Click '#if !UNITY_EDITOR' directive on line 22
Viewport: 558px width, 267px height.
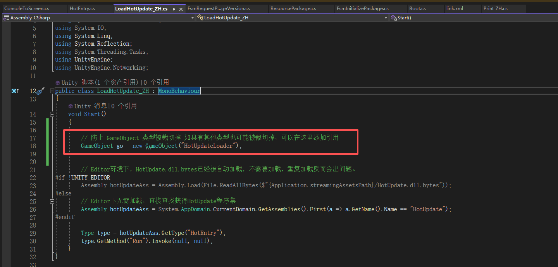click(x=83, y=178)
